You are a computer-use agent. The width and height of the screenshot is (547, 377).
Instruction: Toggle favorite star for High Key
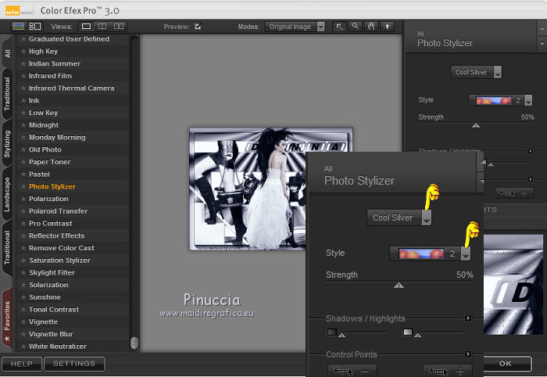coord(23,52)
